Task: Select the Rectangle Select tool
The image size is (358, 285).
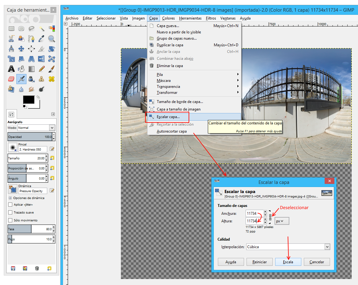Action: [x=11, y=29]
